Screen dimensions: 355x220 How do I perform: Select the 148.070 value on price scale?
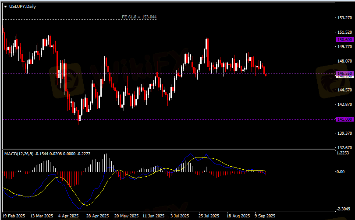click(x=344, y=61)
